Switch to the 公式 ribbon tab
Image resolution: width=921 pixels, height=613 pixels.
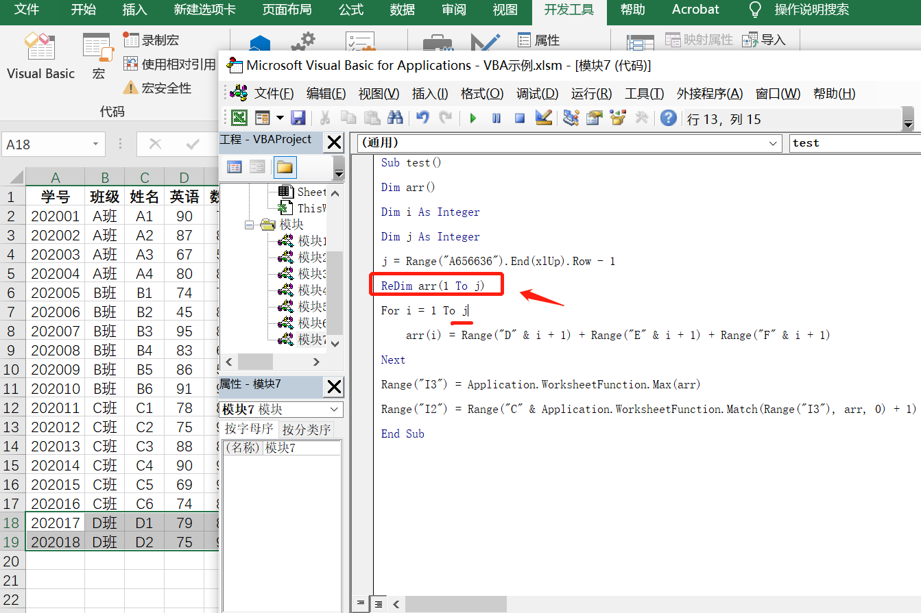click(351, 10)
